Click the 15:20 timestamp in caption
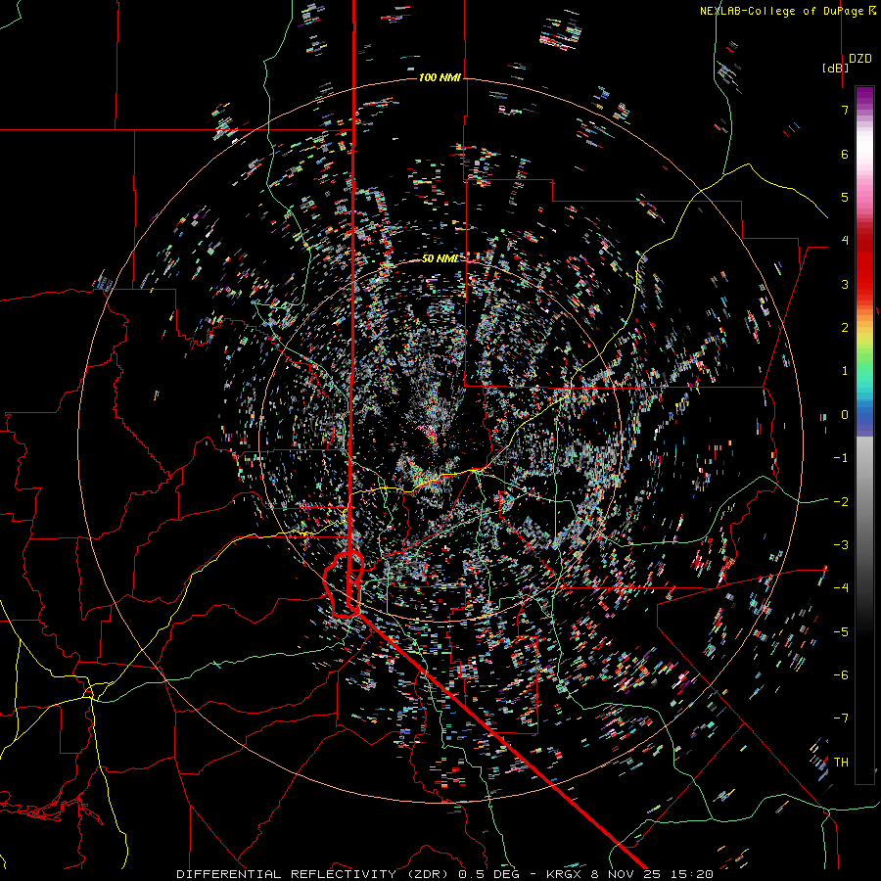Screen dimensions: 881x881 click(x=690, y=874)
